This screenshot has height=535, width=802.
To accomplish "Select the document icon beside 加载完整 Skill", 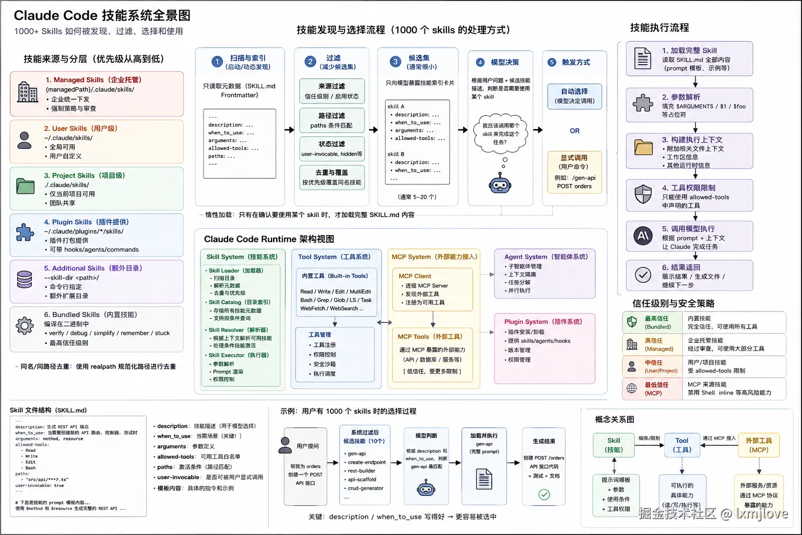I will [x=643, y=59].
